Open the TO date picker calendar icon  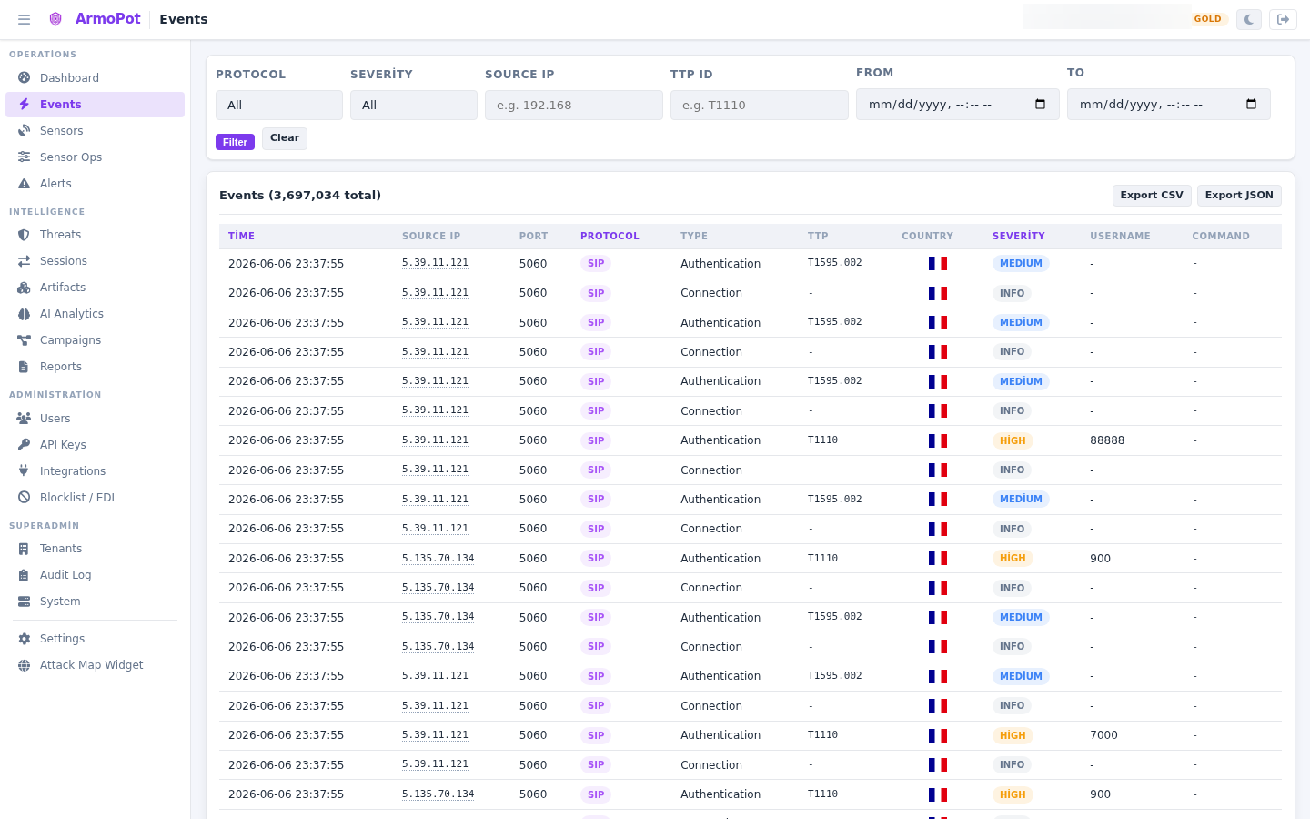click(1252, 105)
